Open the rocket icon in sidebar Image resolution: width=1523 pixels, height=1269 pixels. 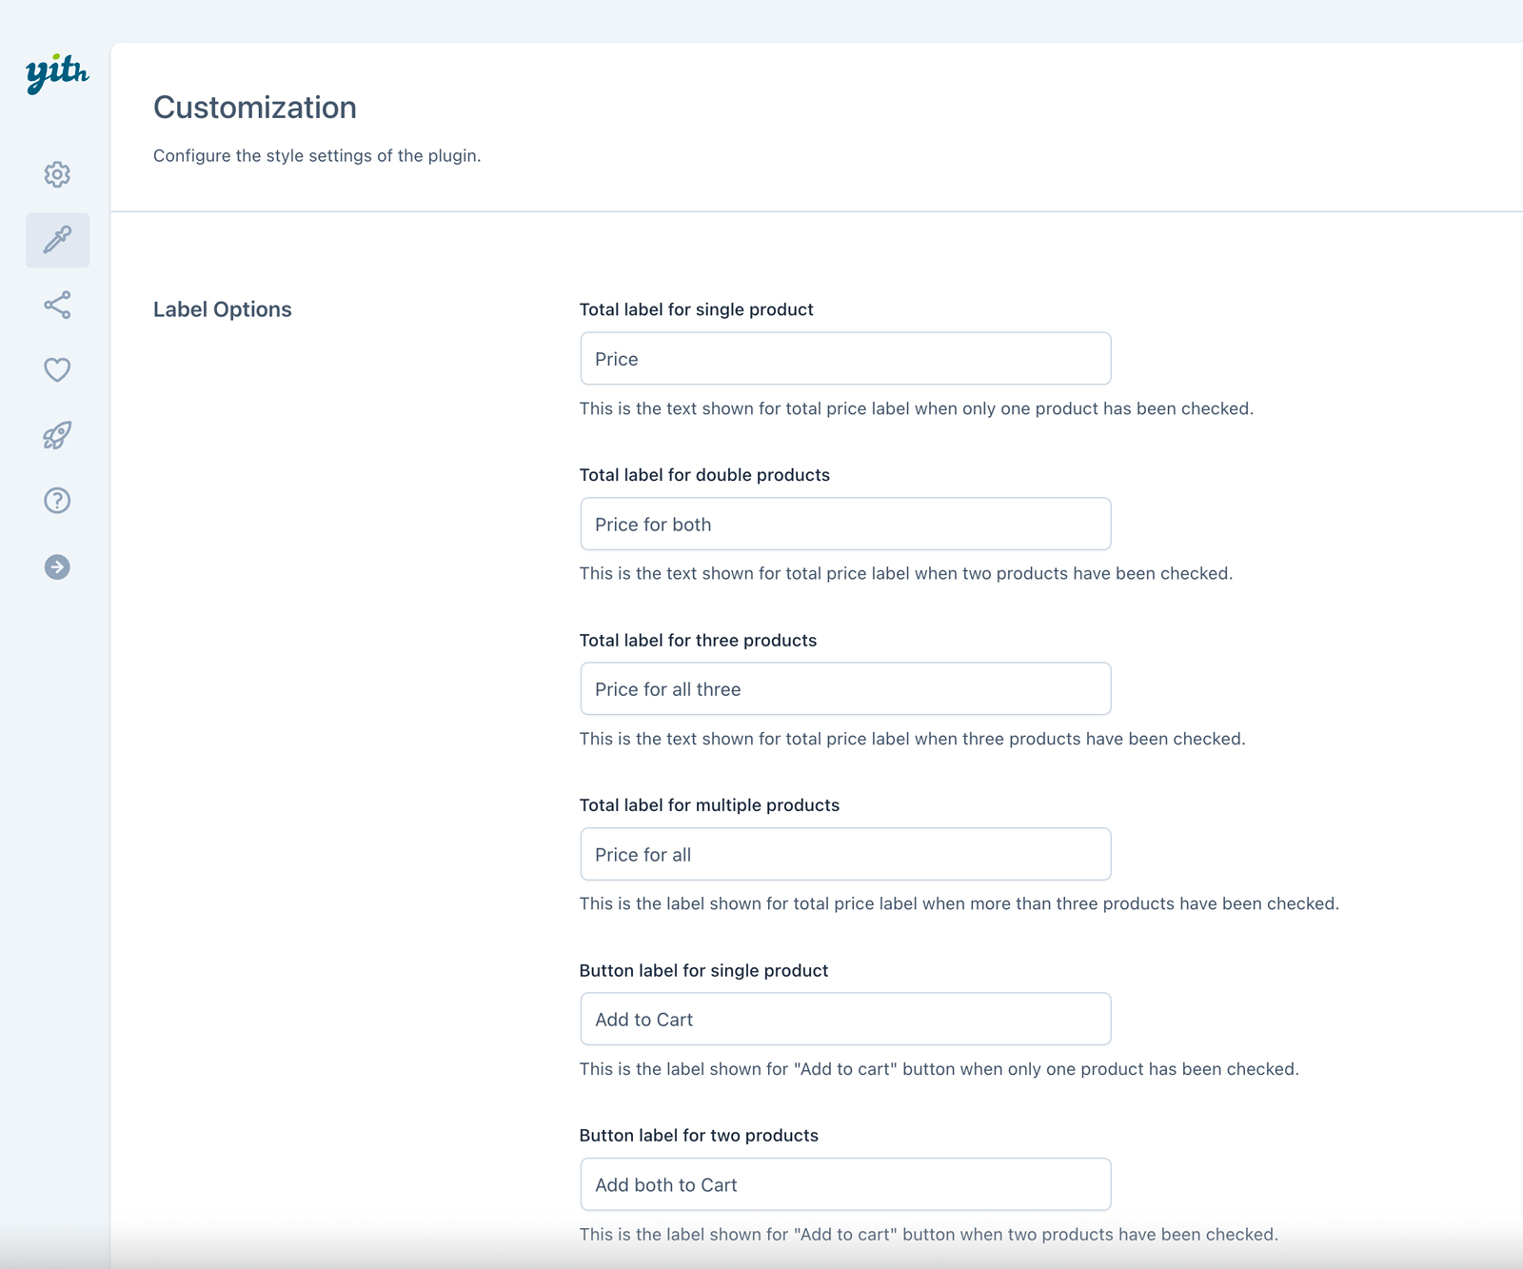tap(57, 435)
